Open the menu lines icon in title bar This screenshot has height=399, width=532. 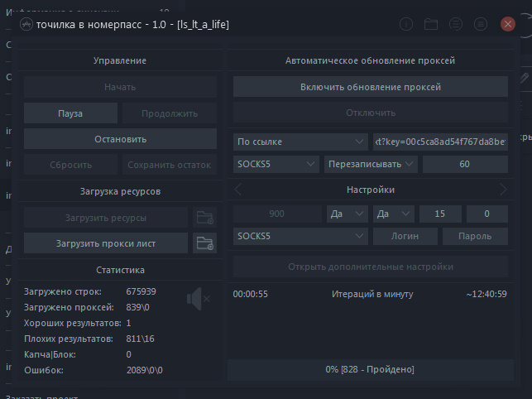[x=456, y=24]
